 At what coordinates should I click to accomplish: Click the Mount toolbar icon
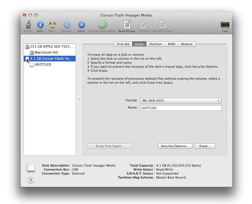(x=67, y=25)
